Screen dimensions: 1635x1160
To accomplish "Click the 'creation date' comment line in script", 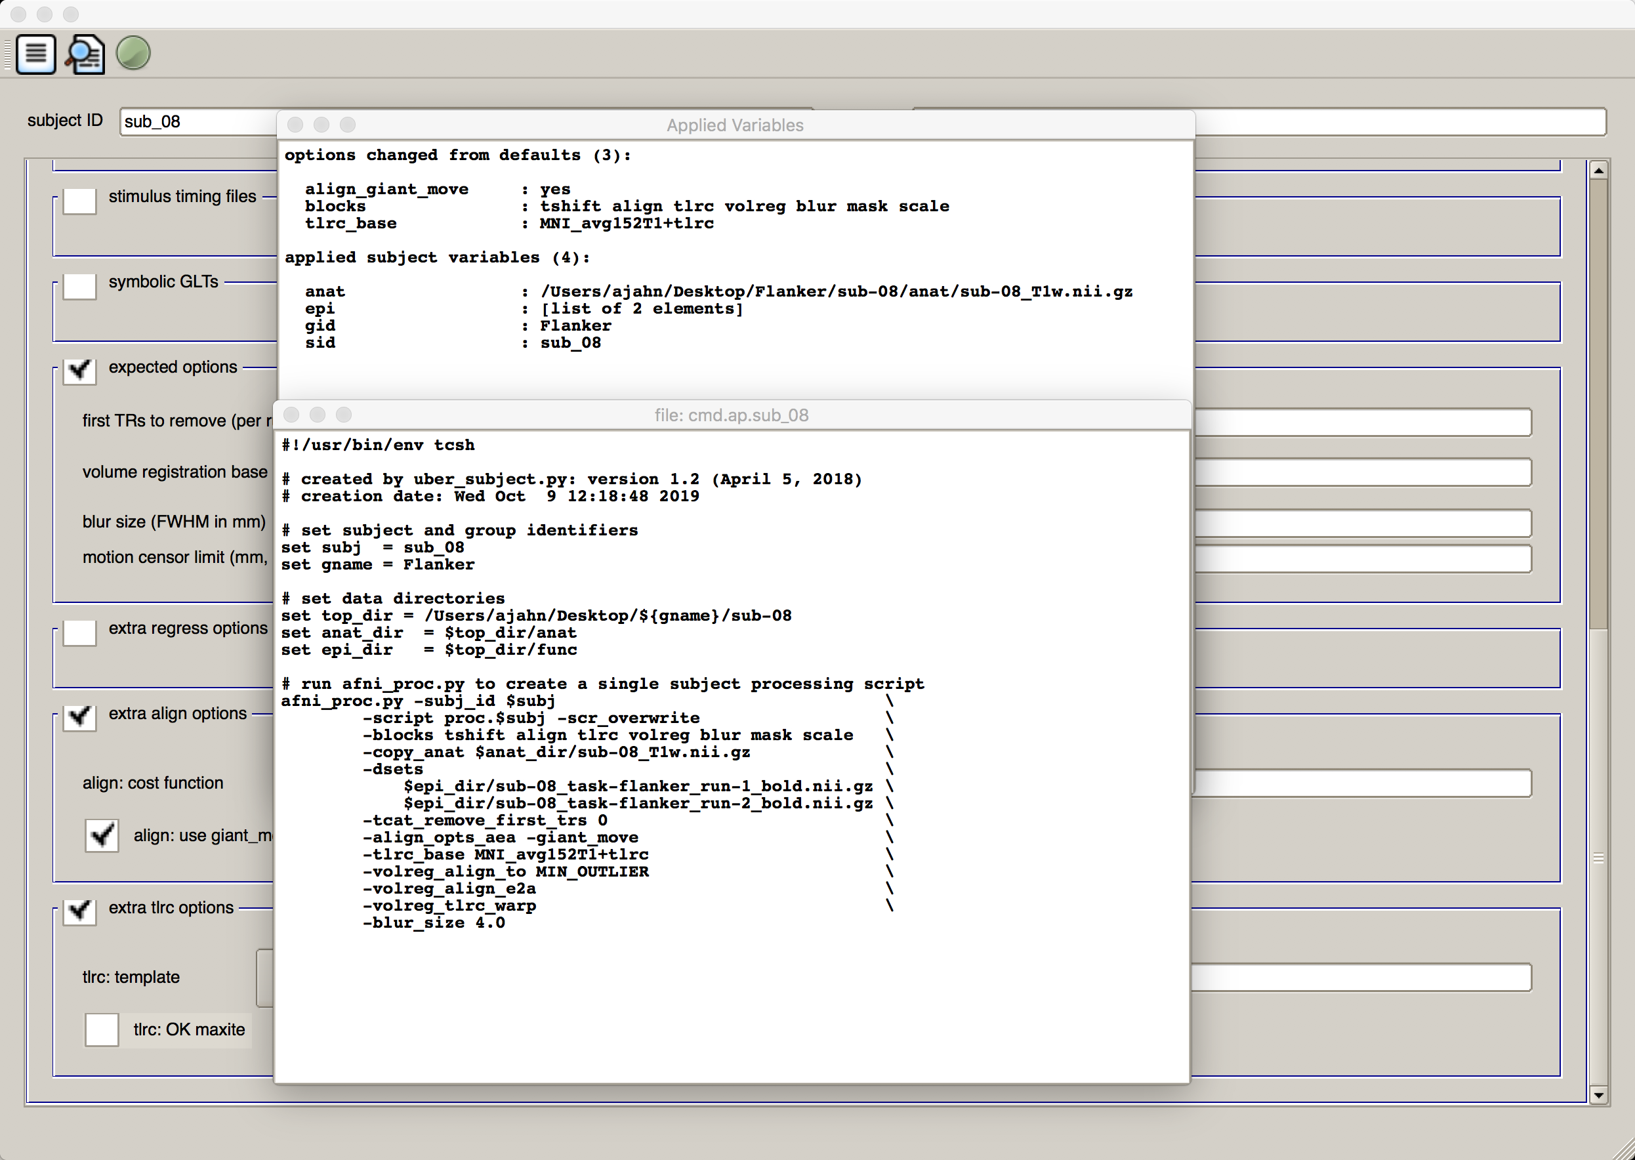I will pyautogui.click(x=491, y=497).
